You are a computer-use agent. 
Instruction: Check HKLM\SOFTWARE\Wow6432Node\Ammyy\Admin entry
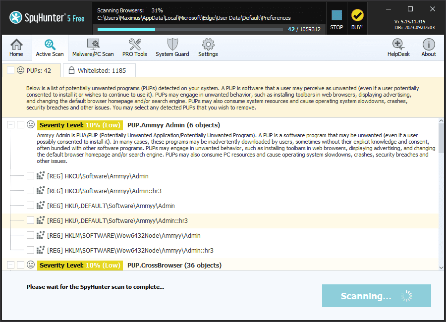click(x=30, y=235)
